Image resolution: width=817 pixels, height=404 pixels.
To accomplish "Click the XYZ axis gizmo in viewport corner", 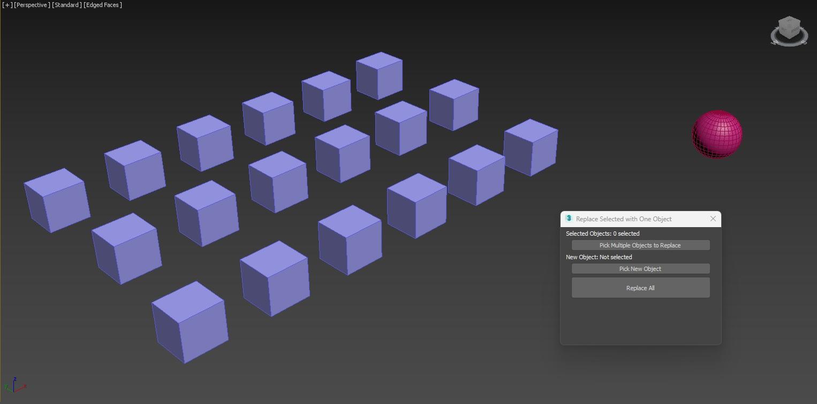I will tap(14, 385).
